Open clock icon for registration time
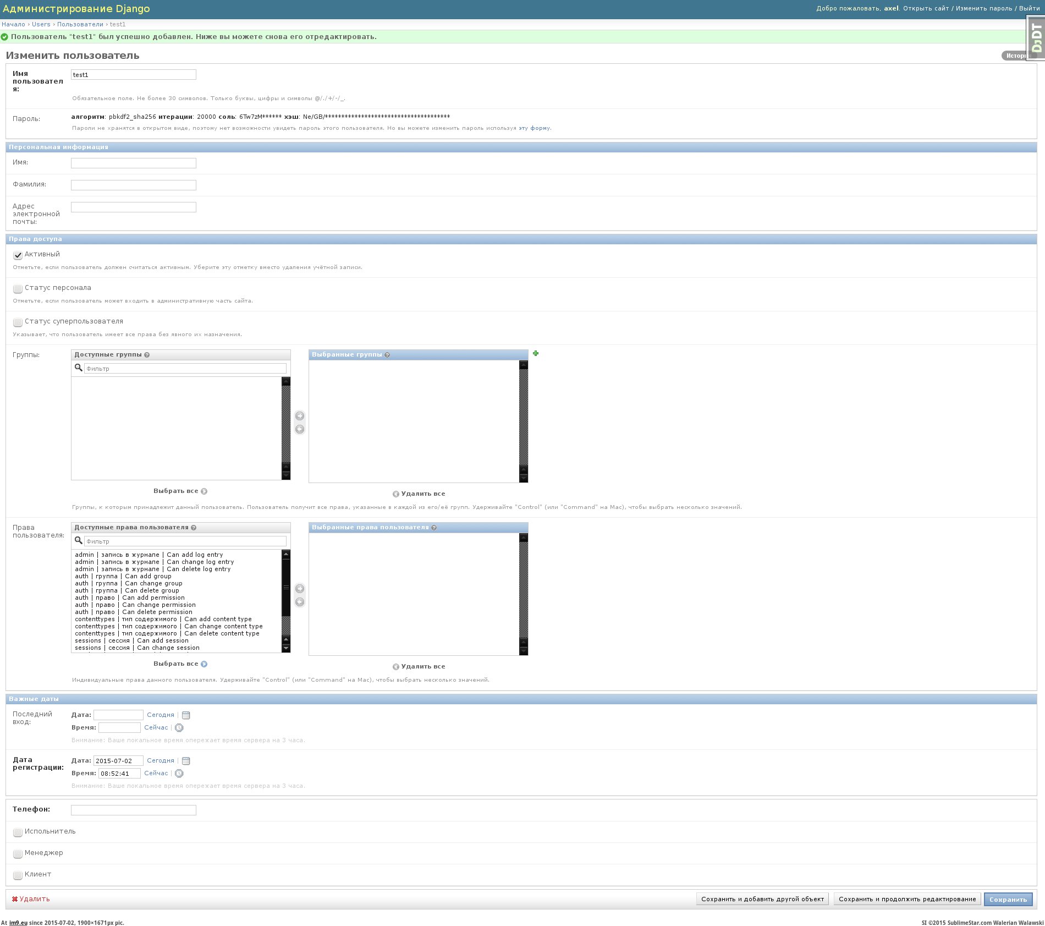Screen dimensions: 1045x926 click(x=179, y=774)
